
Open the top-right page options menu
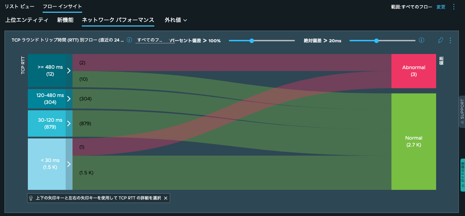pyautogui.click(x=454, y=7)
